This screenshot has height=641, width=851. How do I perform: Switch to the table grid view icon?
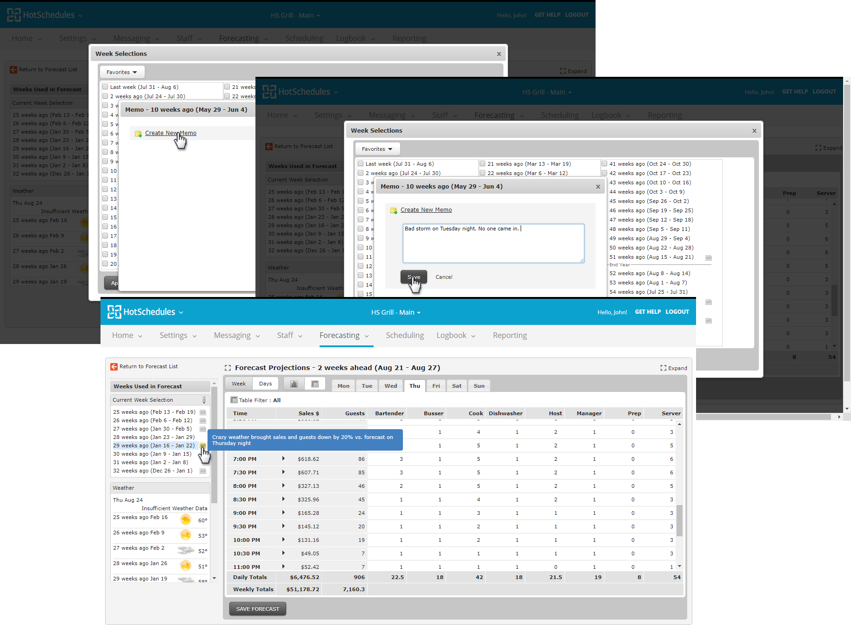coord(315,384)
